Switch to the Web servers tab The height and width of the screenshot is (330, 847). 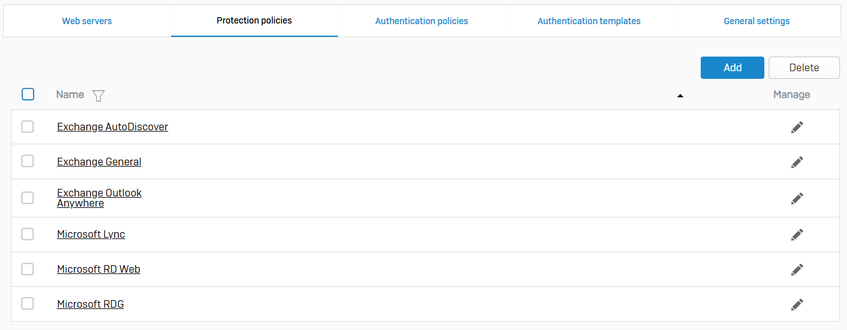(x=87, y=21)
